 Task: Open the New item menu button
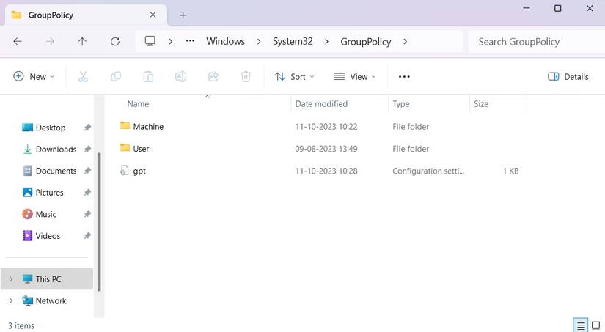[34, 76]
